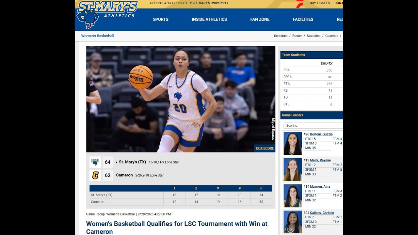Click Aina Maynou's headshot photo
Viewport: 418px width, 235px height.
pos(293,196)
